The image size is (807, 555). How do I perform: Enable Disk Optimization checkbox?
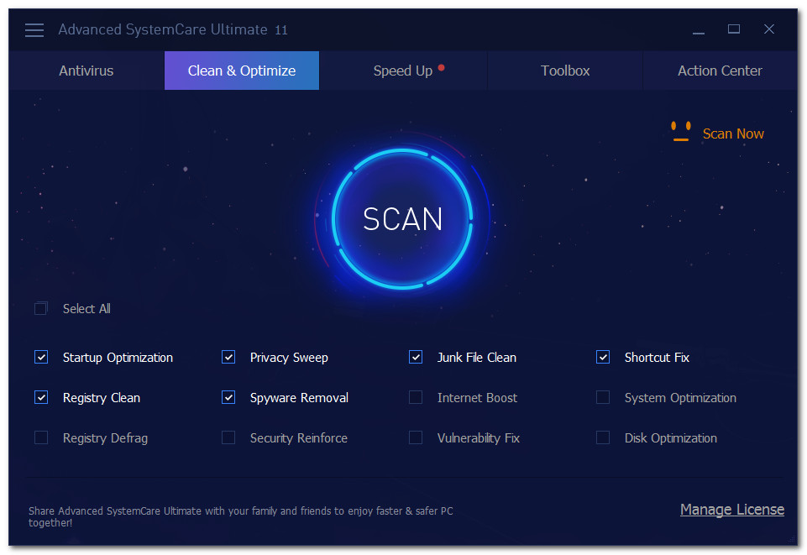point(603,437)
